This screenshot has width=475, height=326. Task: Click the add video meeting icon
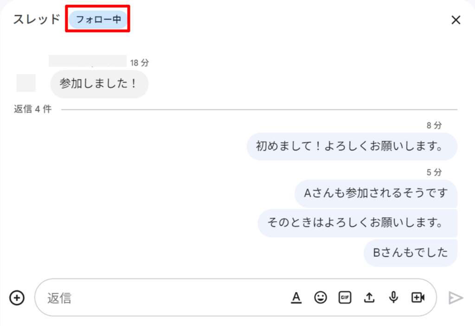(x=418, y=297)
